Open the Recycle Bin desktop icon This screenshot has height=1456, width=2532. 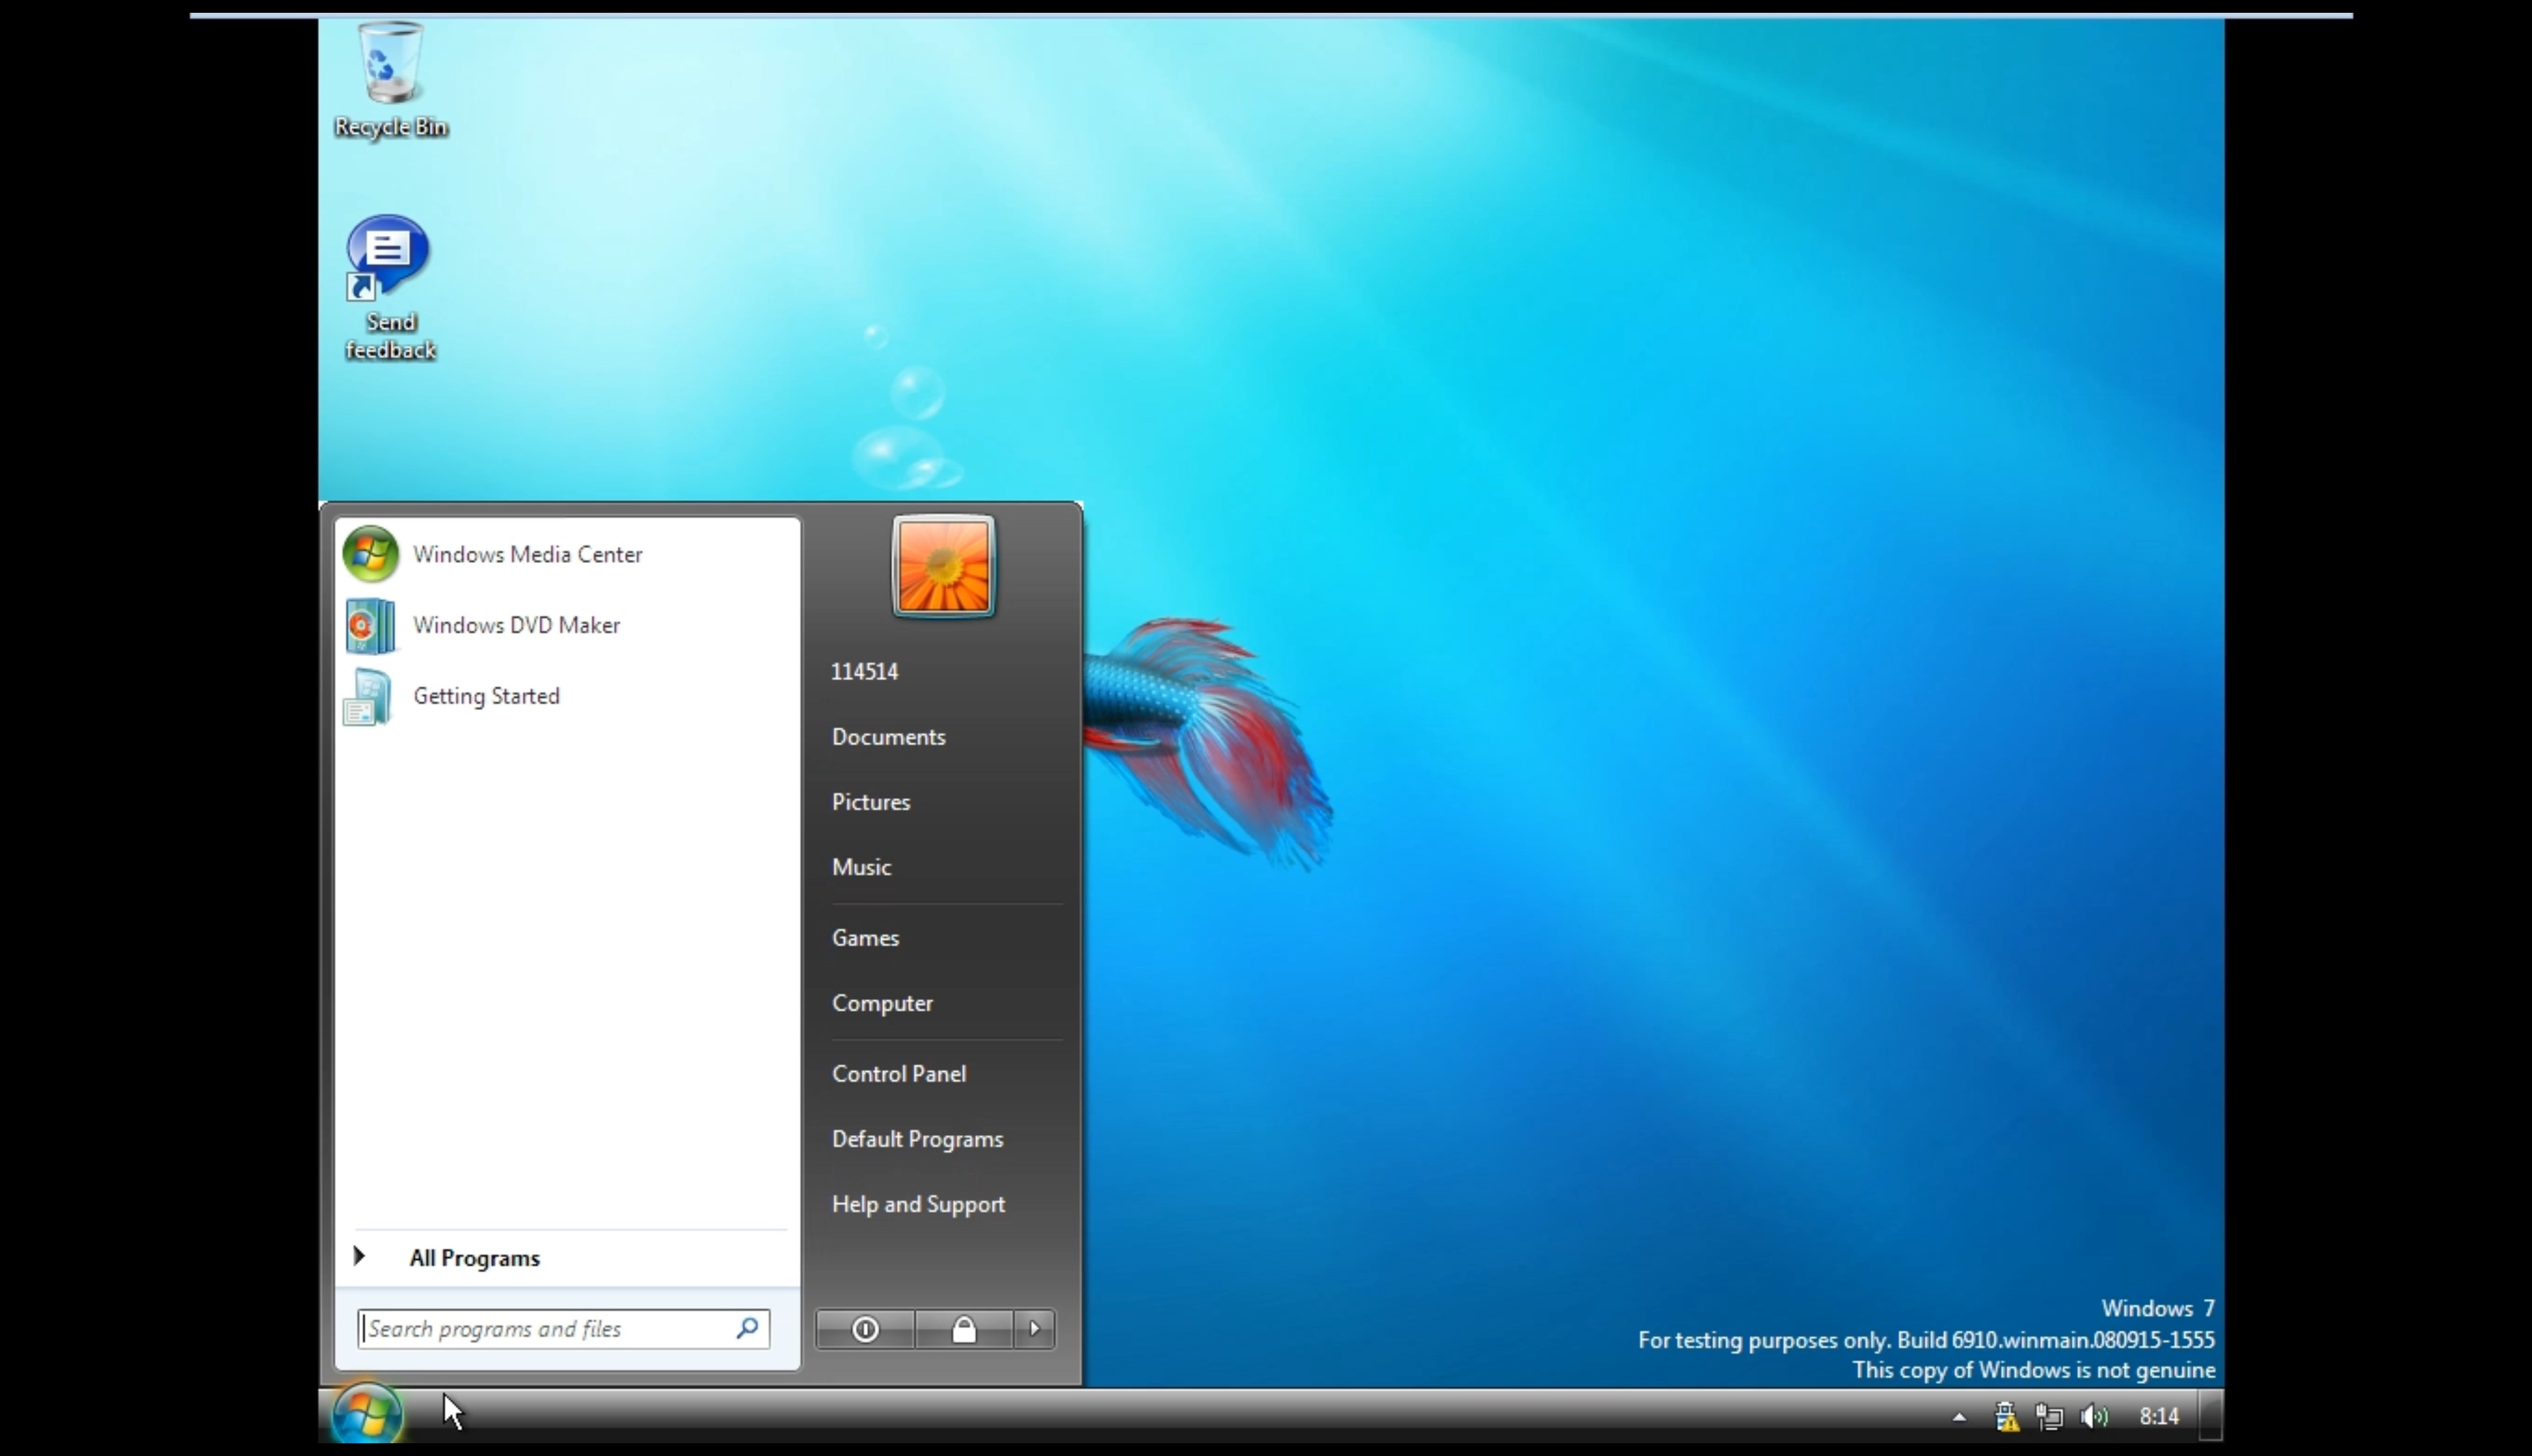[x=390, y=80]
